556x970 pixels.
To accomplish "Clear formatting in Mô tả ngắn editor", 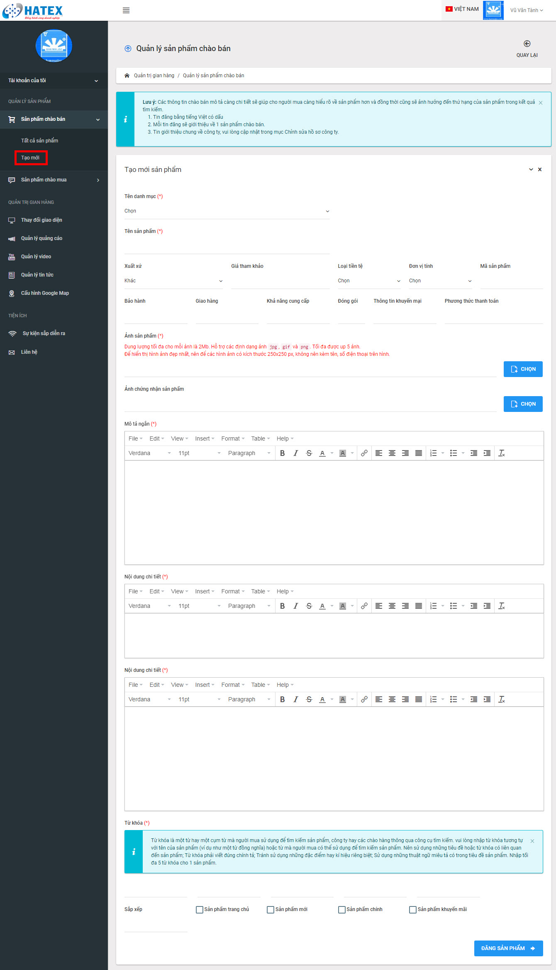I will click(x=502, y=453).
